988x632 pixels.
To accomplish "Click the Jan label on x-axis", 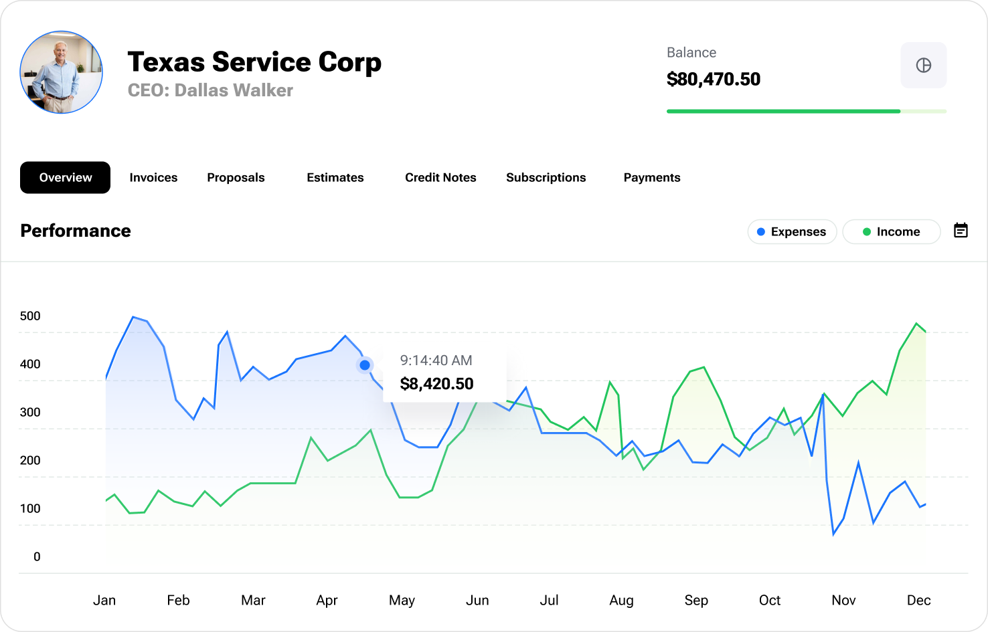I will [104, 601].
